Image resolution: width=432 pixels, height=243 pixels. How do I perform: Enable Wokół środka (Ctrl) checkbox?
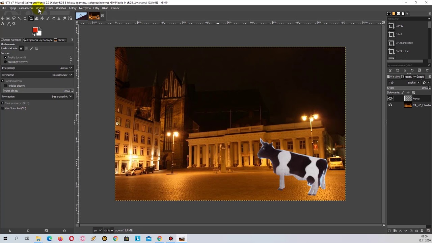[3, 108]
